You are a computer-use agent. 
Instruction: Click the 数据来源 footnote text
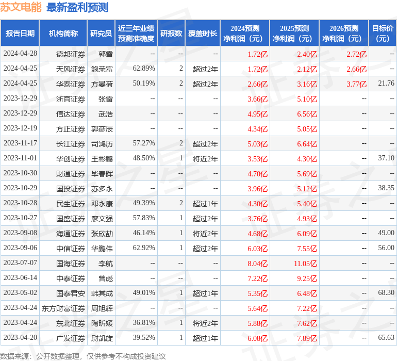tap(83, 356)
